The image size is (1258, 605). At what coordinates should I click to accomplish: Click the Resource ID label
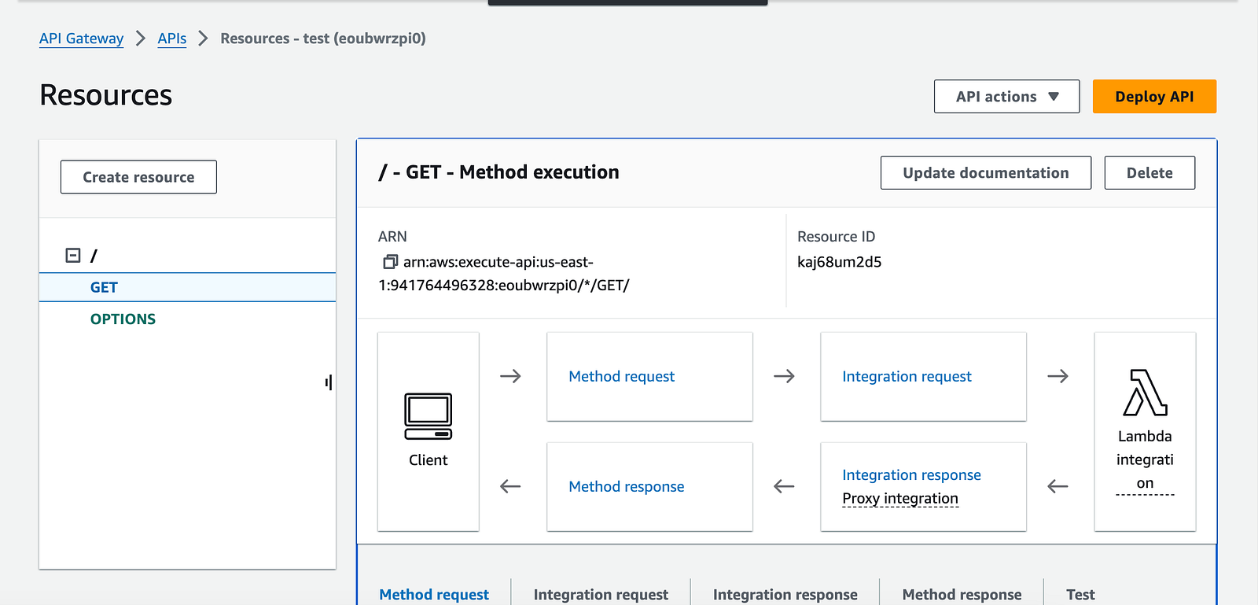click(x=836, y=236)
